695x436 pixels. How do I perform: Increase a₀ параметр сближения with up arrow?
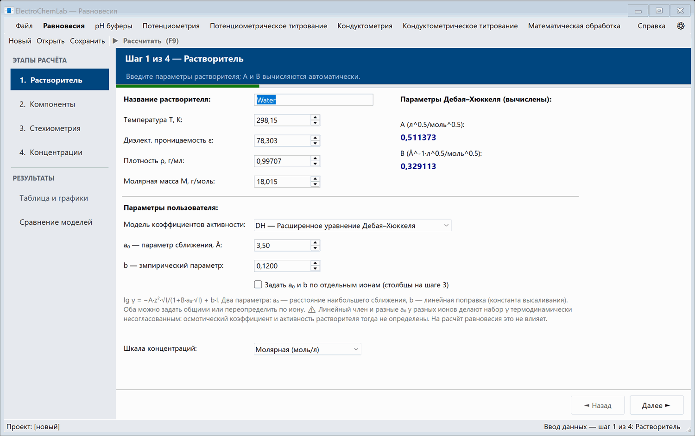point(315,242)
